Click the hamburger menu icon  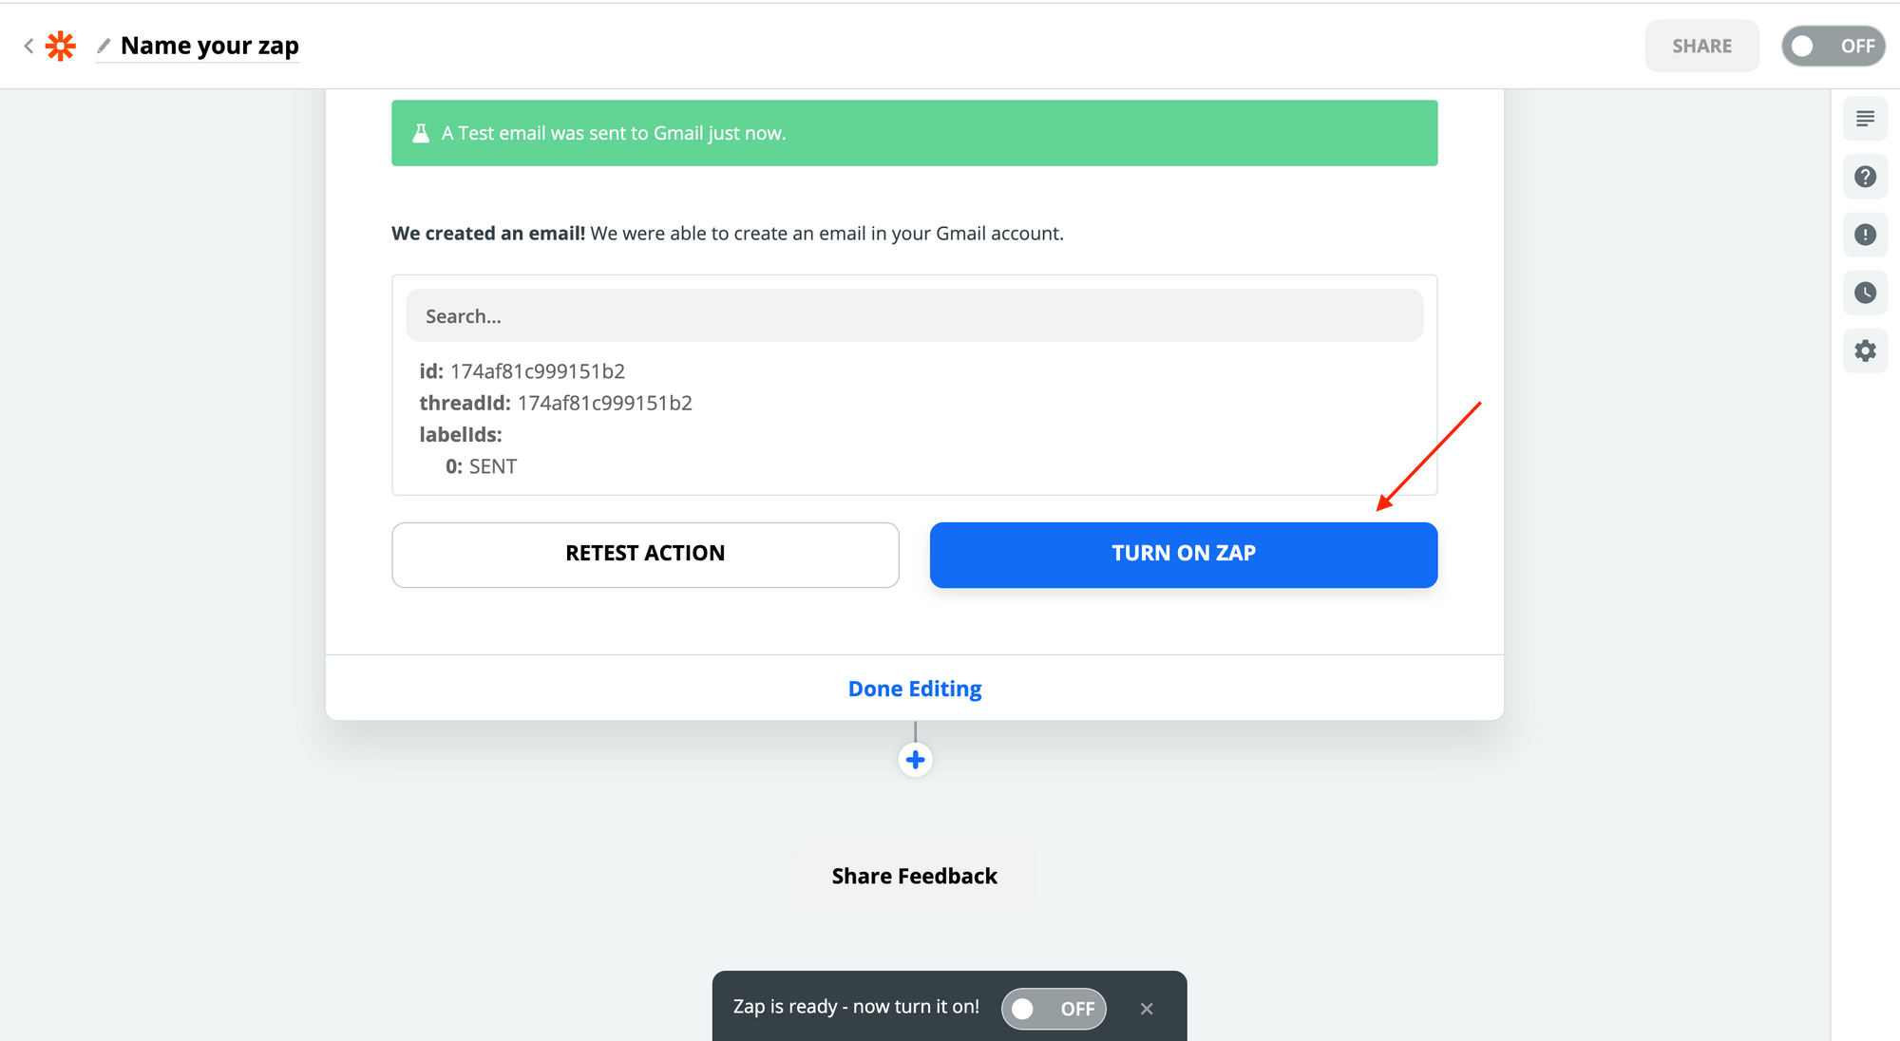pyautogui.click(x=1866, y=117)
